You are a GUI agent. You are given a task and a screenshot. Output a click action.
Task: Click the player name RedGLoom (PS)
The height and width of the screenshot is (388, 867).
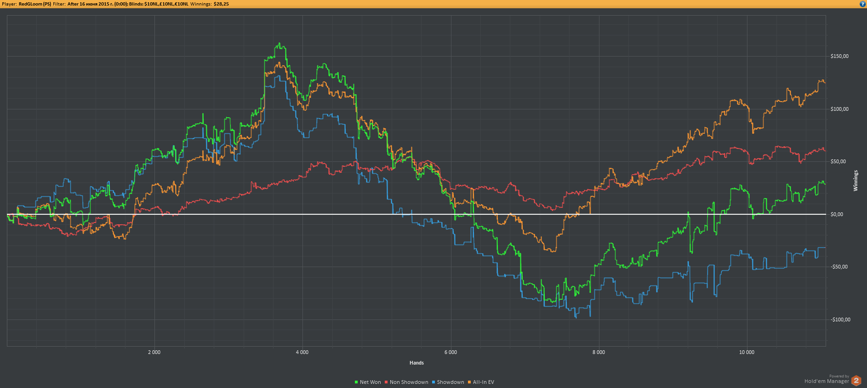[35, 4]
